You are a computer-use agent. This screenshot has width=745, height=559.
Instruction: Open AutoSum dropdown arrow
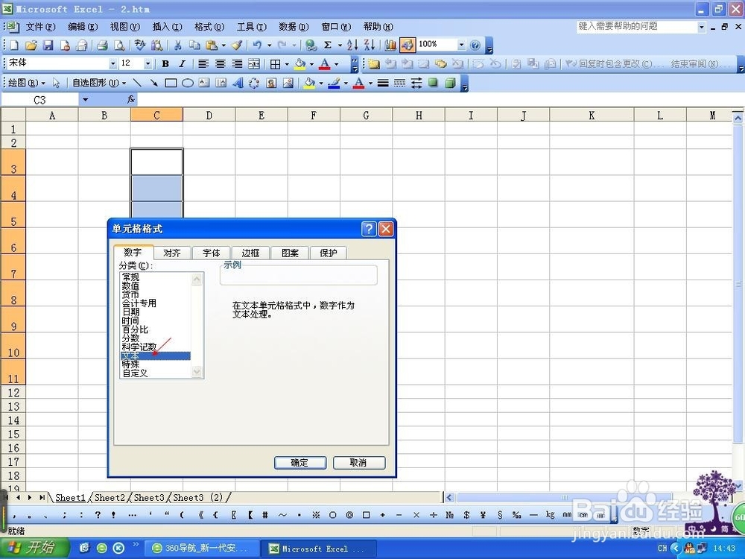[x=340, y=45]
